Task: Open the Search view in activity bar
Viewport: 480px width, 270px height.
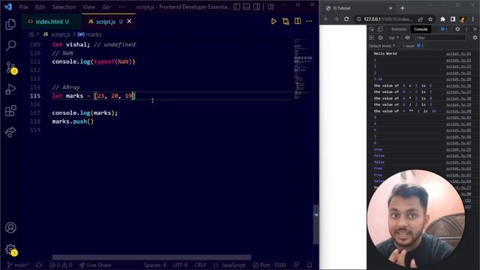Action: pos(10,46)
